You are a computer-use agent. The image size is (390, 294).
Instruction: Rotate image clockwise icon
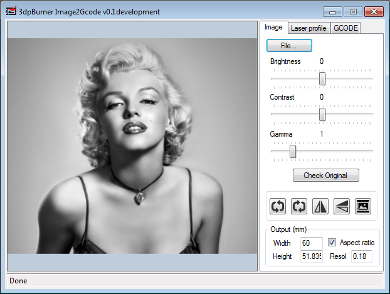click(x=299, y=206)
